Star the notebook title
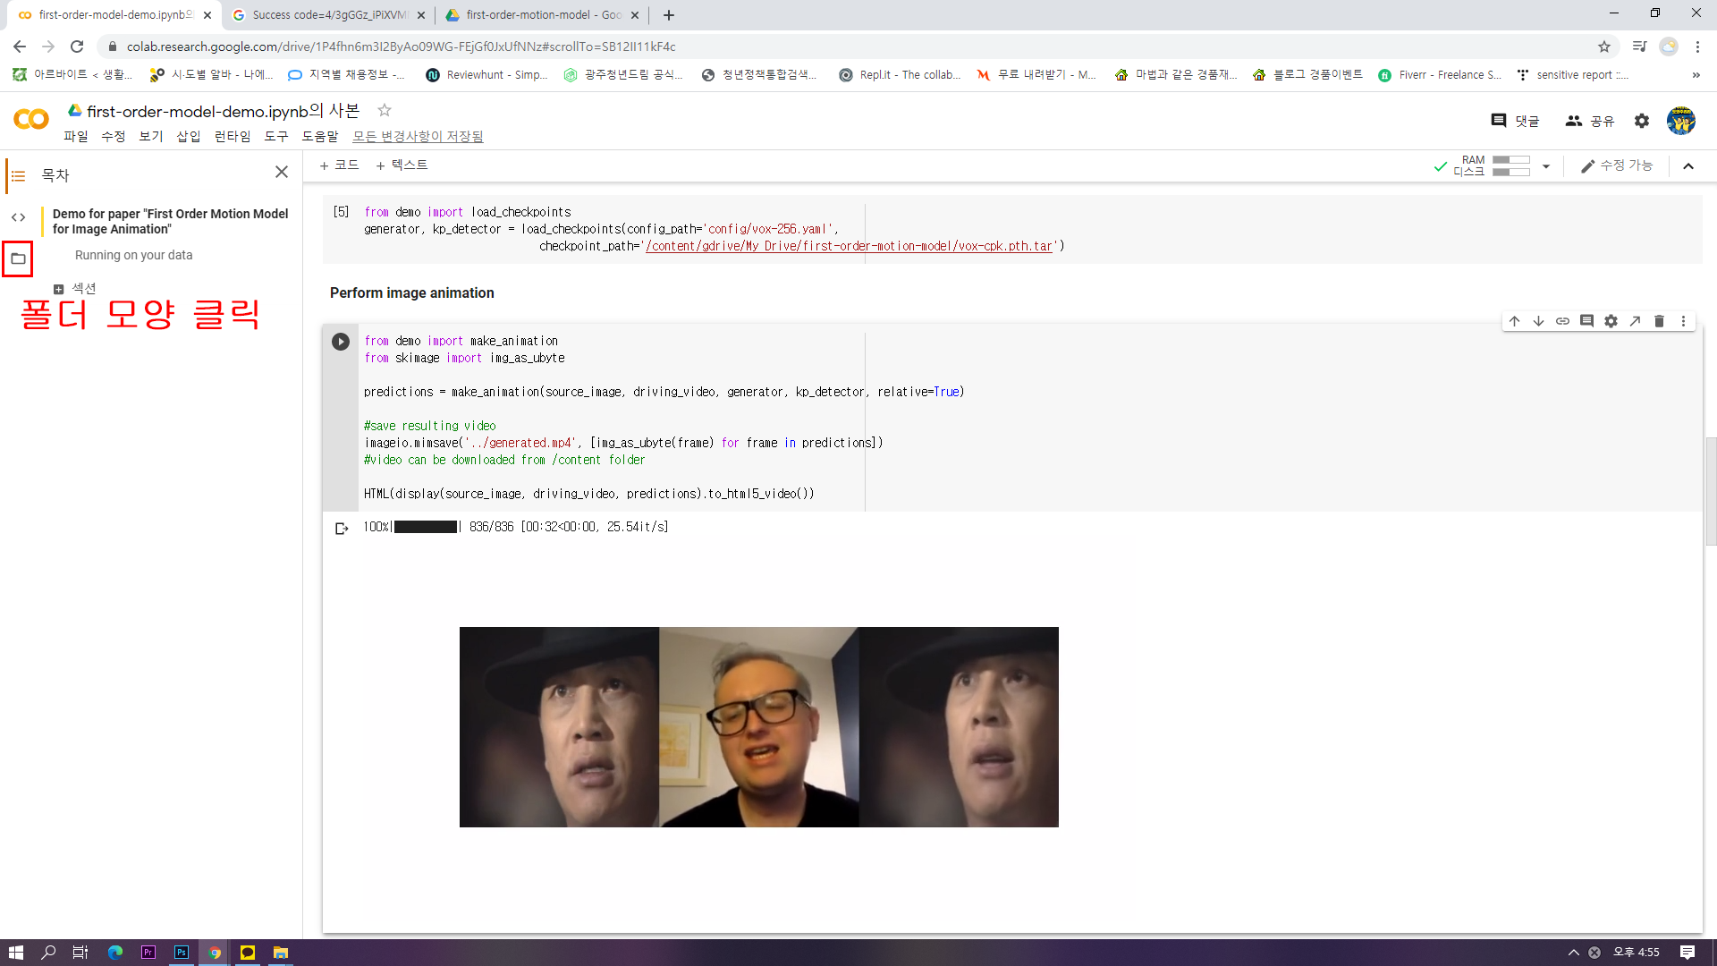This screenshot has width=1717, height=966. click(x=385, y=110)
